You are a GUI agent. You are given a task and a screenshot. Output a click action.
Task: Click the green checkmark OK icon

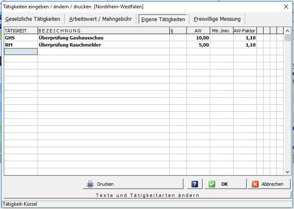point(212,184)
